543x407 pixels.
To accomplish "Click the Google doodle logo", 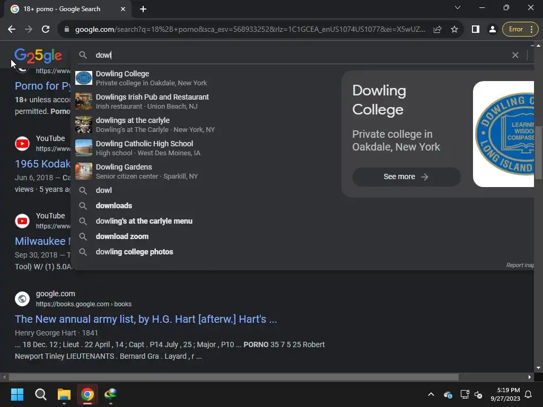I will (38, 56).
